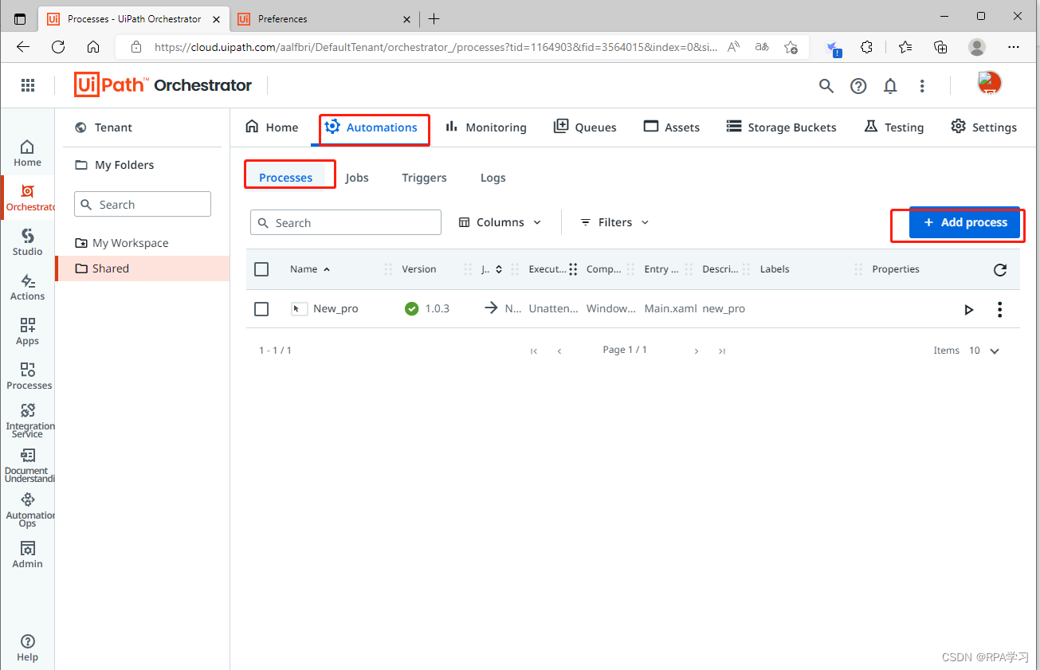The width and height of the screenshot is (1040, 670).
Task: Expand the Filters dropdown
Action: click(x=614, y=222)
